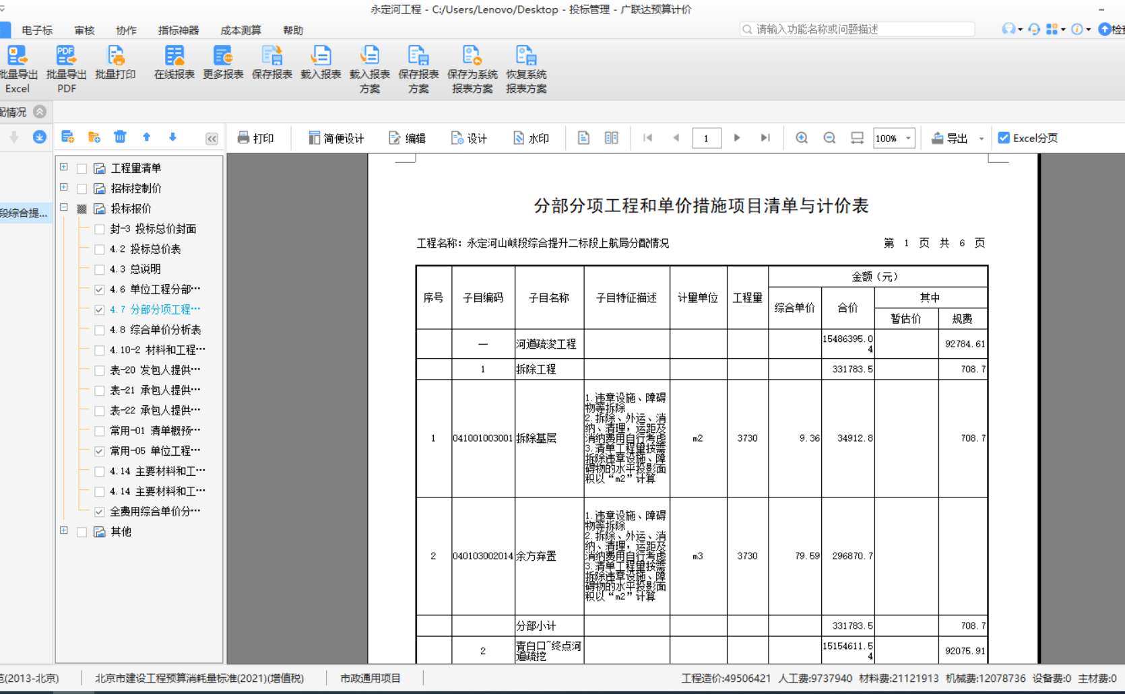Collapse the panel with the chevron beside 配情况

(x=40, y=112)
